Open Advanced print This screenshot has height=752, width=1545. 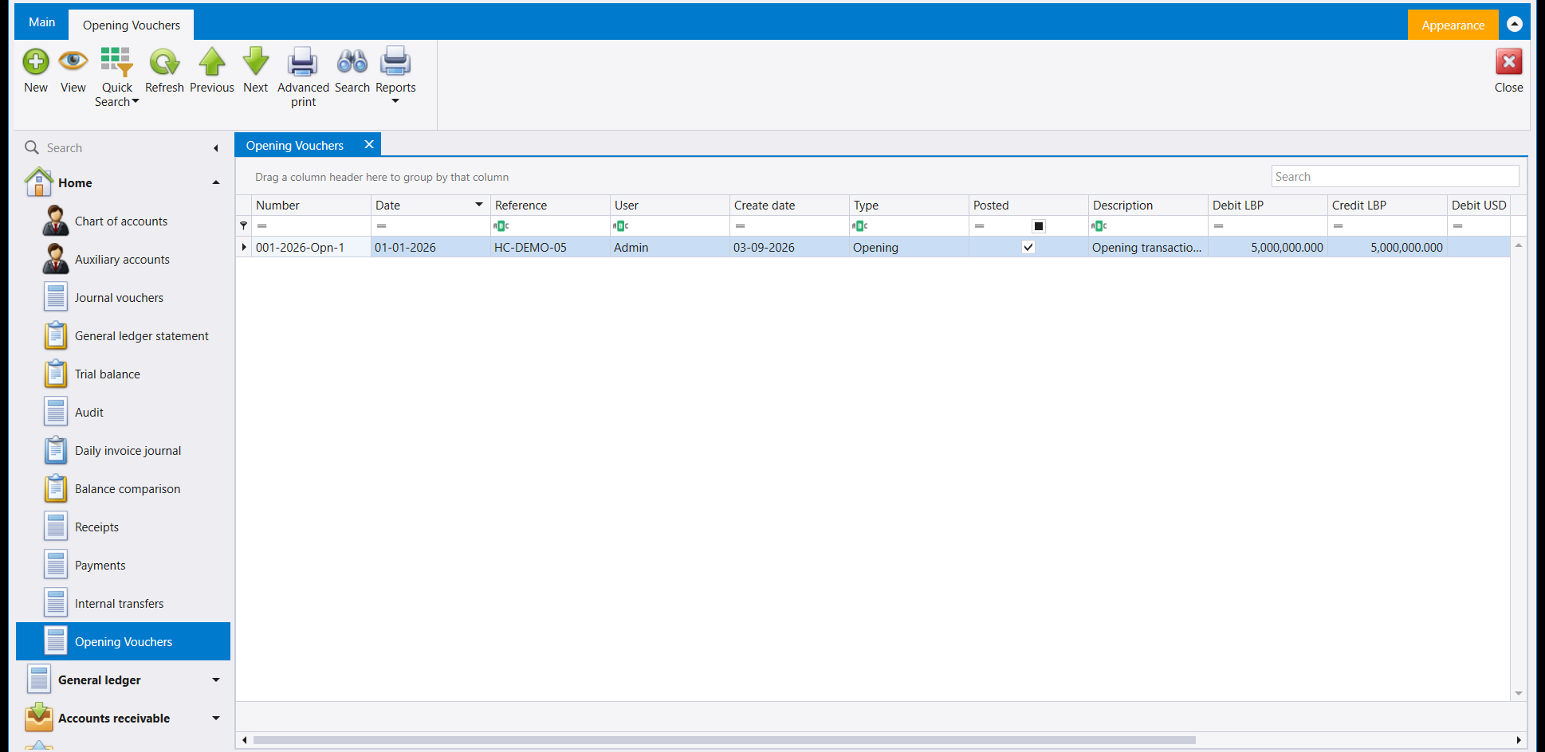click(x=303, y=77)
